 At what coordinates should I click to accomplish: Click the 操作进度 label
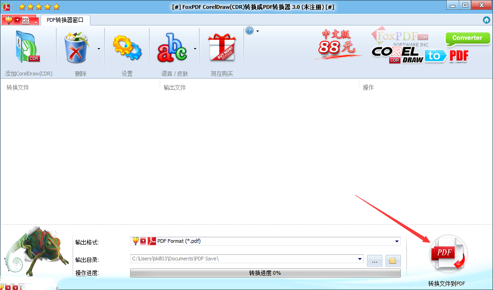(x=87, y=273)
